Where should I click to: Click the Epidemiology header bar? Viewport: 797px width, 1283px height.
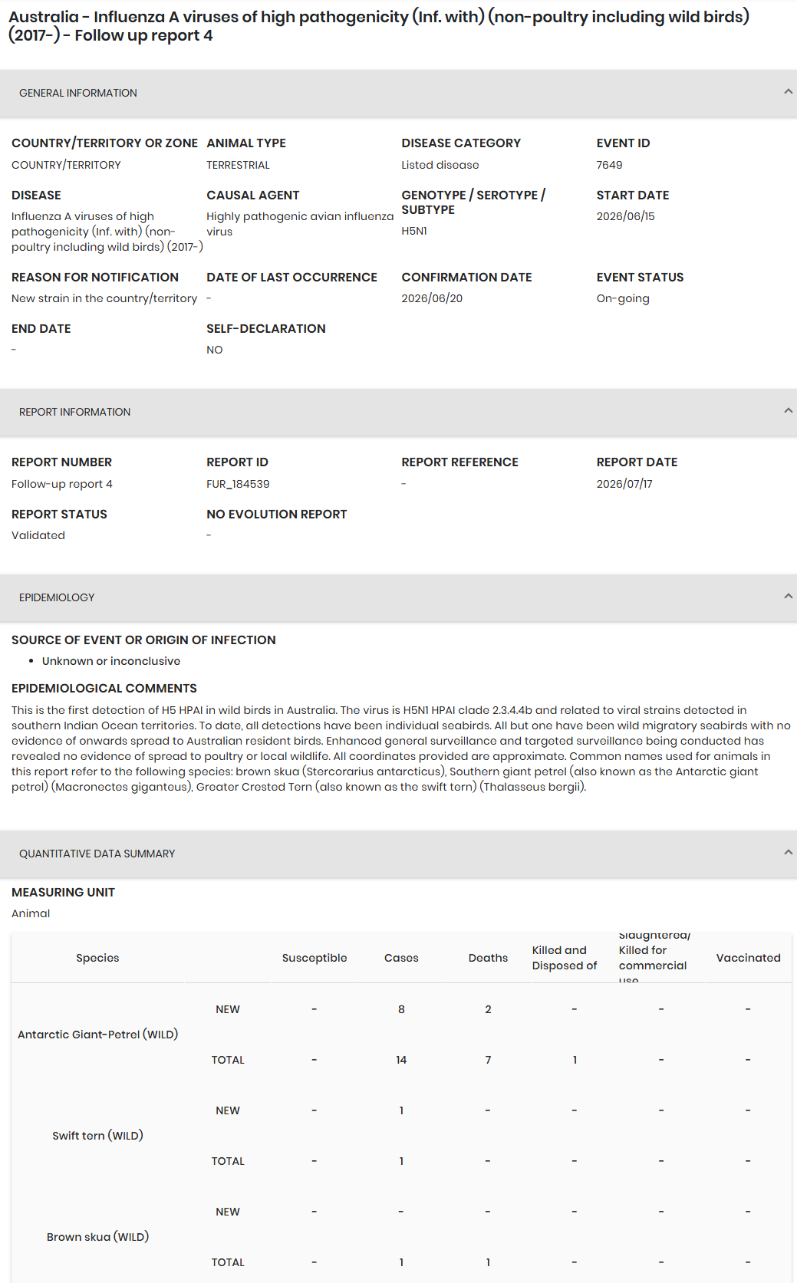click(398, 597)
